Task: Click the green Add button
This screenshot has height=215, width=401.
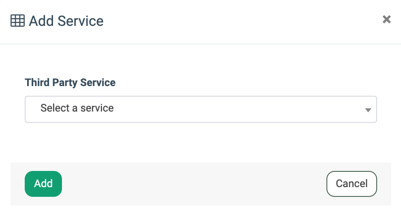Action: point(43,184)
